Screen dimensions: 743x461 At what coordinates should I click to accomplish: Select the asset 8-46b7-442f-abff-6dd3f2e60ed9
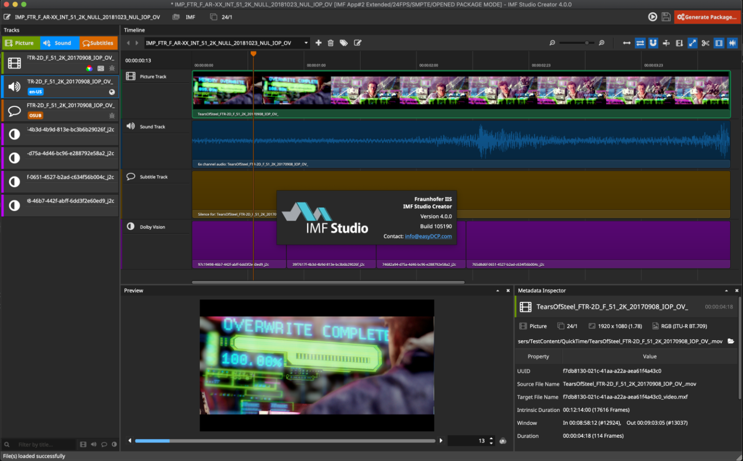coord(60,205)
